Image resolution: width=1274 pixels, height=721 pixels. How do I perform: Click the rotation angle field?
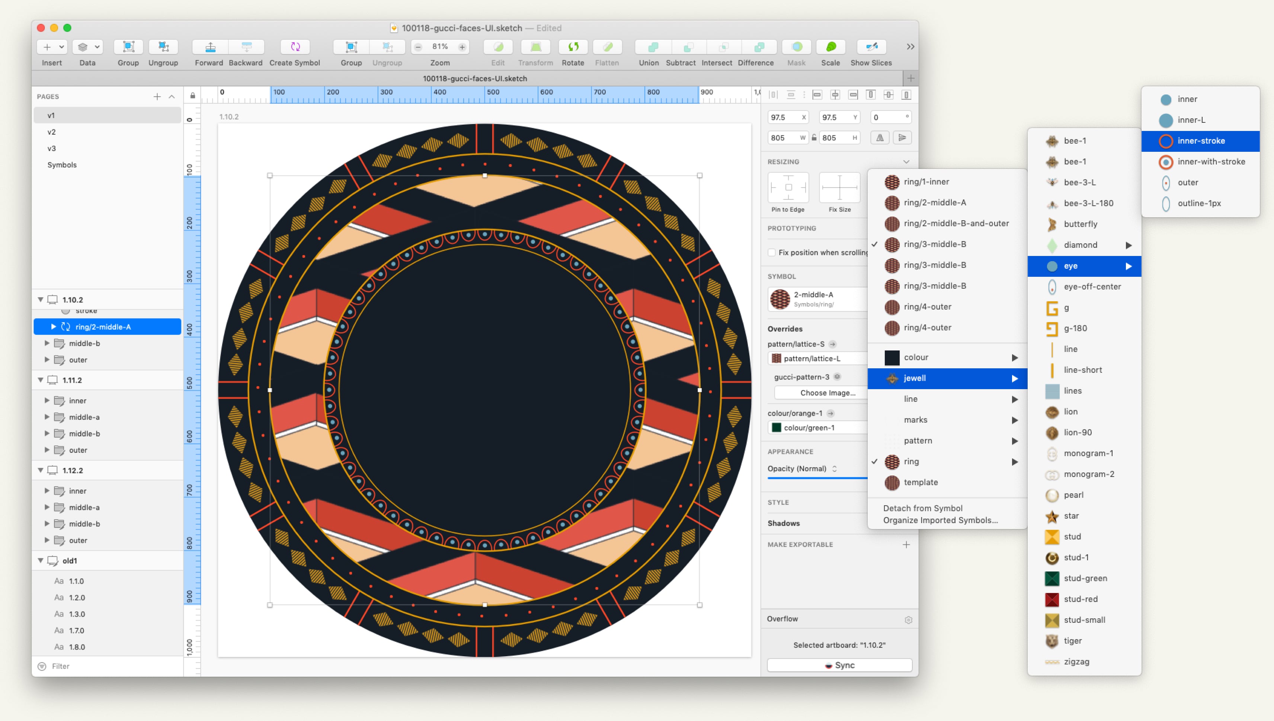coord(891,118)
